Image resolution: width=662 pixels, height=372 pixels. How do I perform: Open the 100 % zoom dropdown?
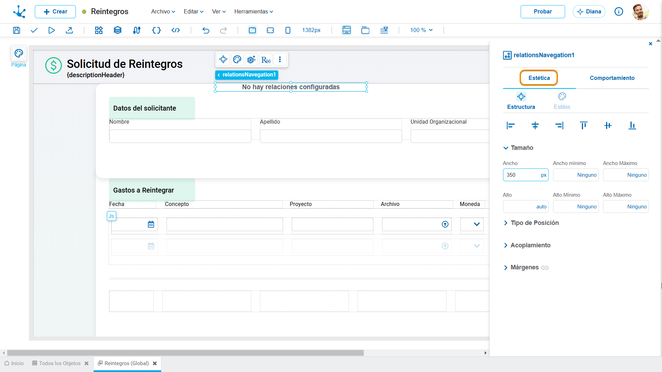[421, 30]
